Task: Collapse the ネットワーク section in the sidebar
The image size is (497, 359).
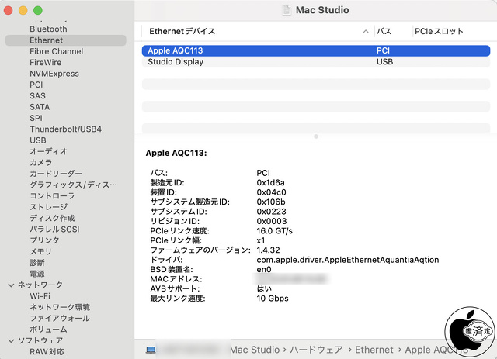Action: pyautogui.click(x=11, y=285)
